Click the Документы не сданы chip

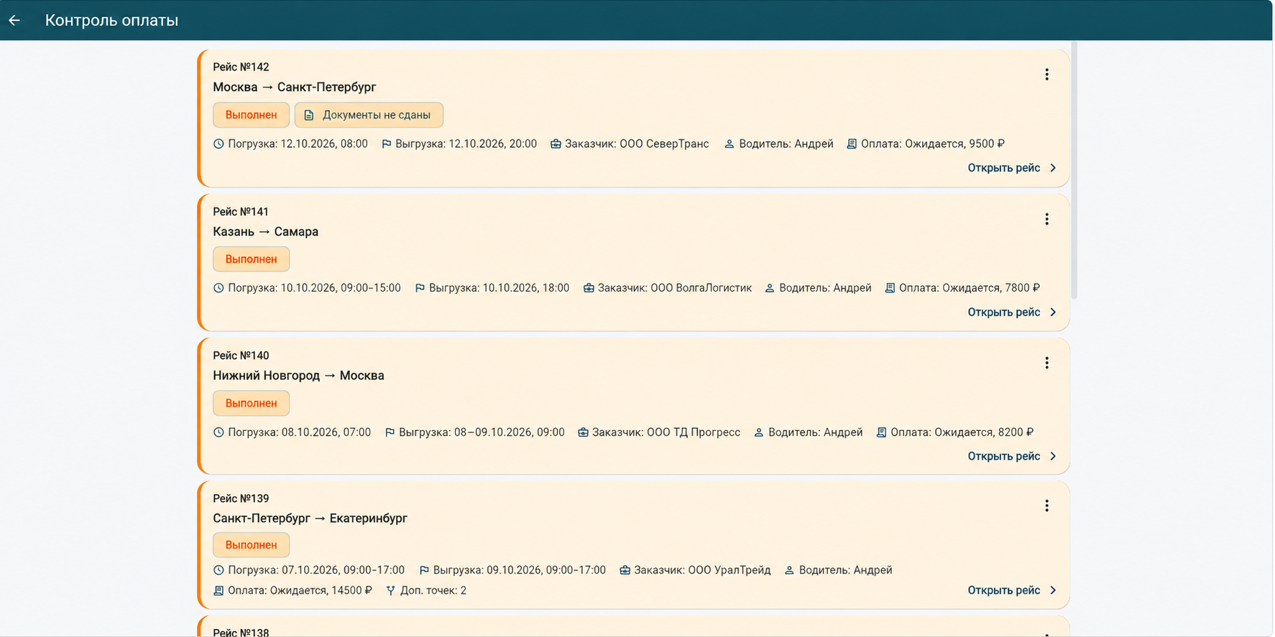369,115
